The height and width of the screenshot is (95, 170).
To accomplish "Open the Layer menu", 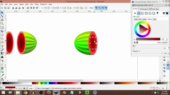I will 16,4.
